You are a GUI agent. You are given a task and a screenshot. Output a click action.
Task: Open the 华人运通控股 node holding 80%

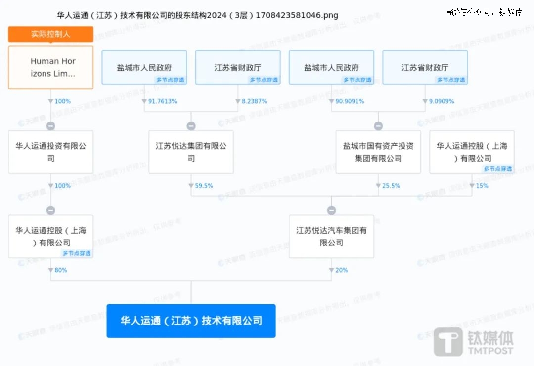pos(51,237)
